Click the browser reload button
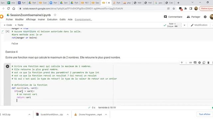This screenshot has width=213, height=119. point(8,9)
